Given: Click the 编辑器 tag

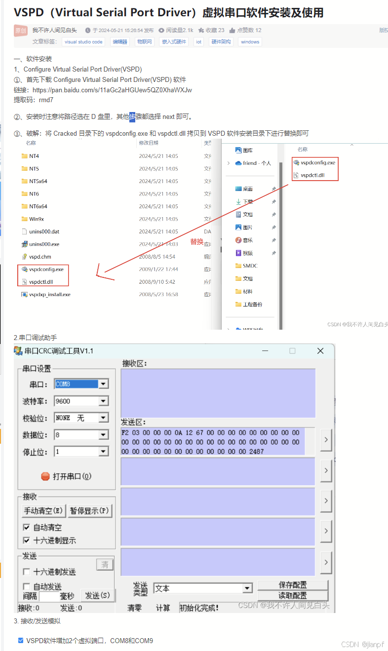Looking at the screenshot, I should coord(120,42).
